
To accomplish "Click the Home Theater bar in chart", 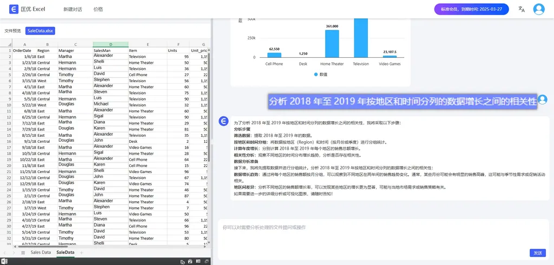I will coord(332,43).
